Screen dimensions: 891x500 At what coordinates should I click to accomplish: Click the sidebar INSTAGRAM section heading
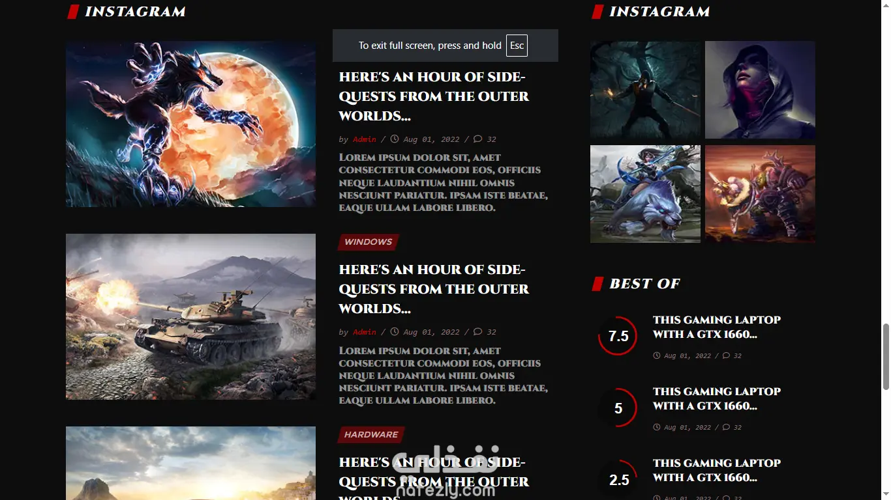tap(659, 12)
